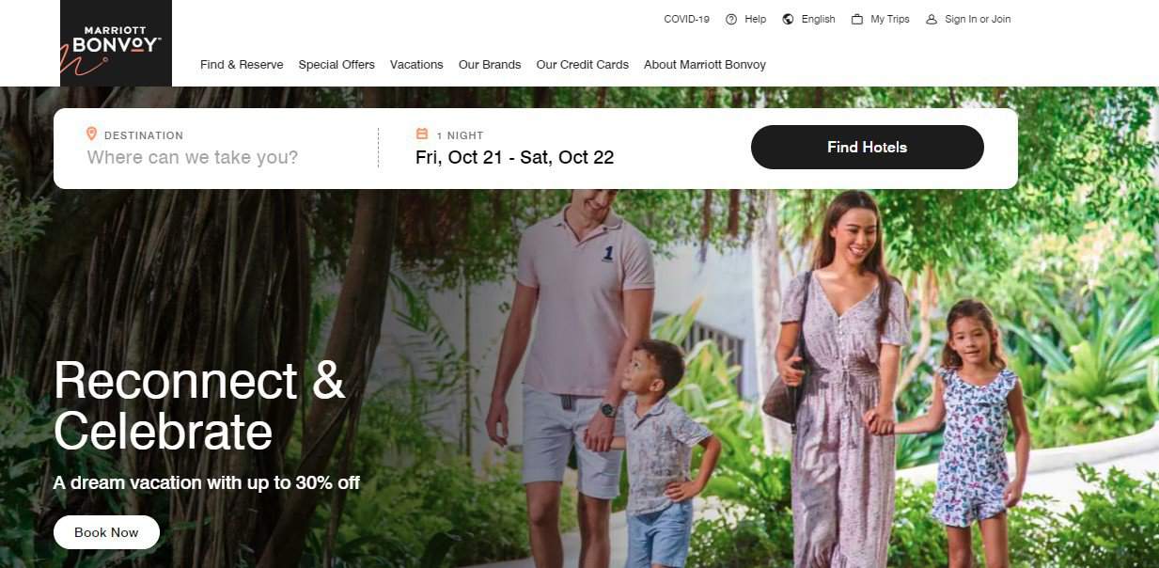Click the COVID-19 link
The height and width of the screenshot is (568, 1159).
[687, 19]
